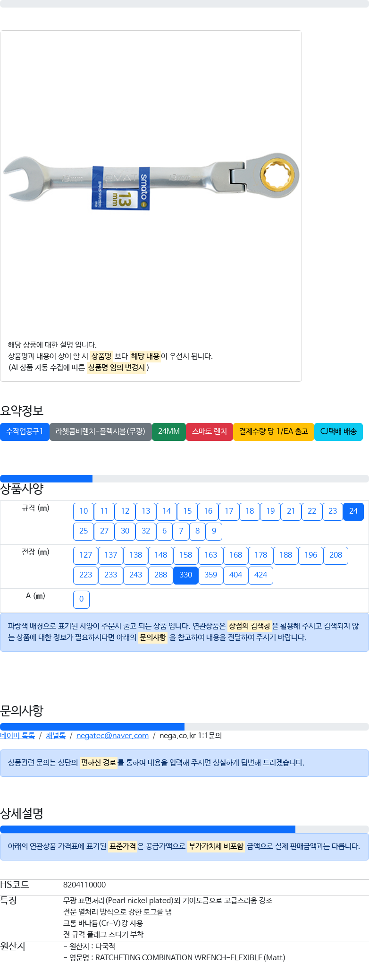369x964 pixels.
Task: Open the 스마토 렌치 brand tag
Action: 210,431
